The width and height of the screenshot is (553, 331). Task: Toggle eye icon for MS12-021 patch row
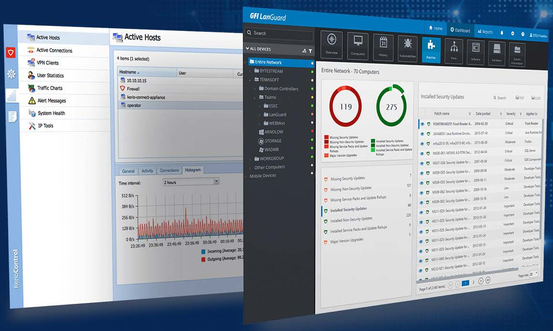(x=420, y=270)
